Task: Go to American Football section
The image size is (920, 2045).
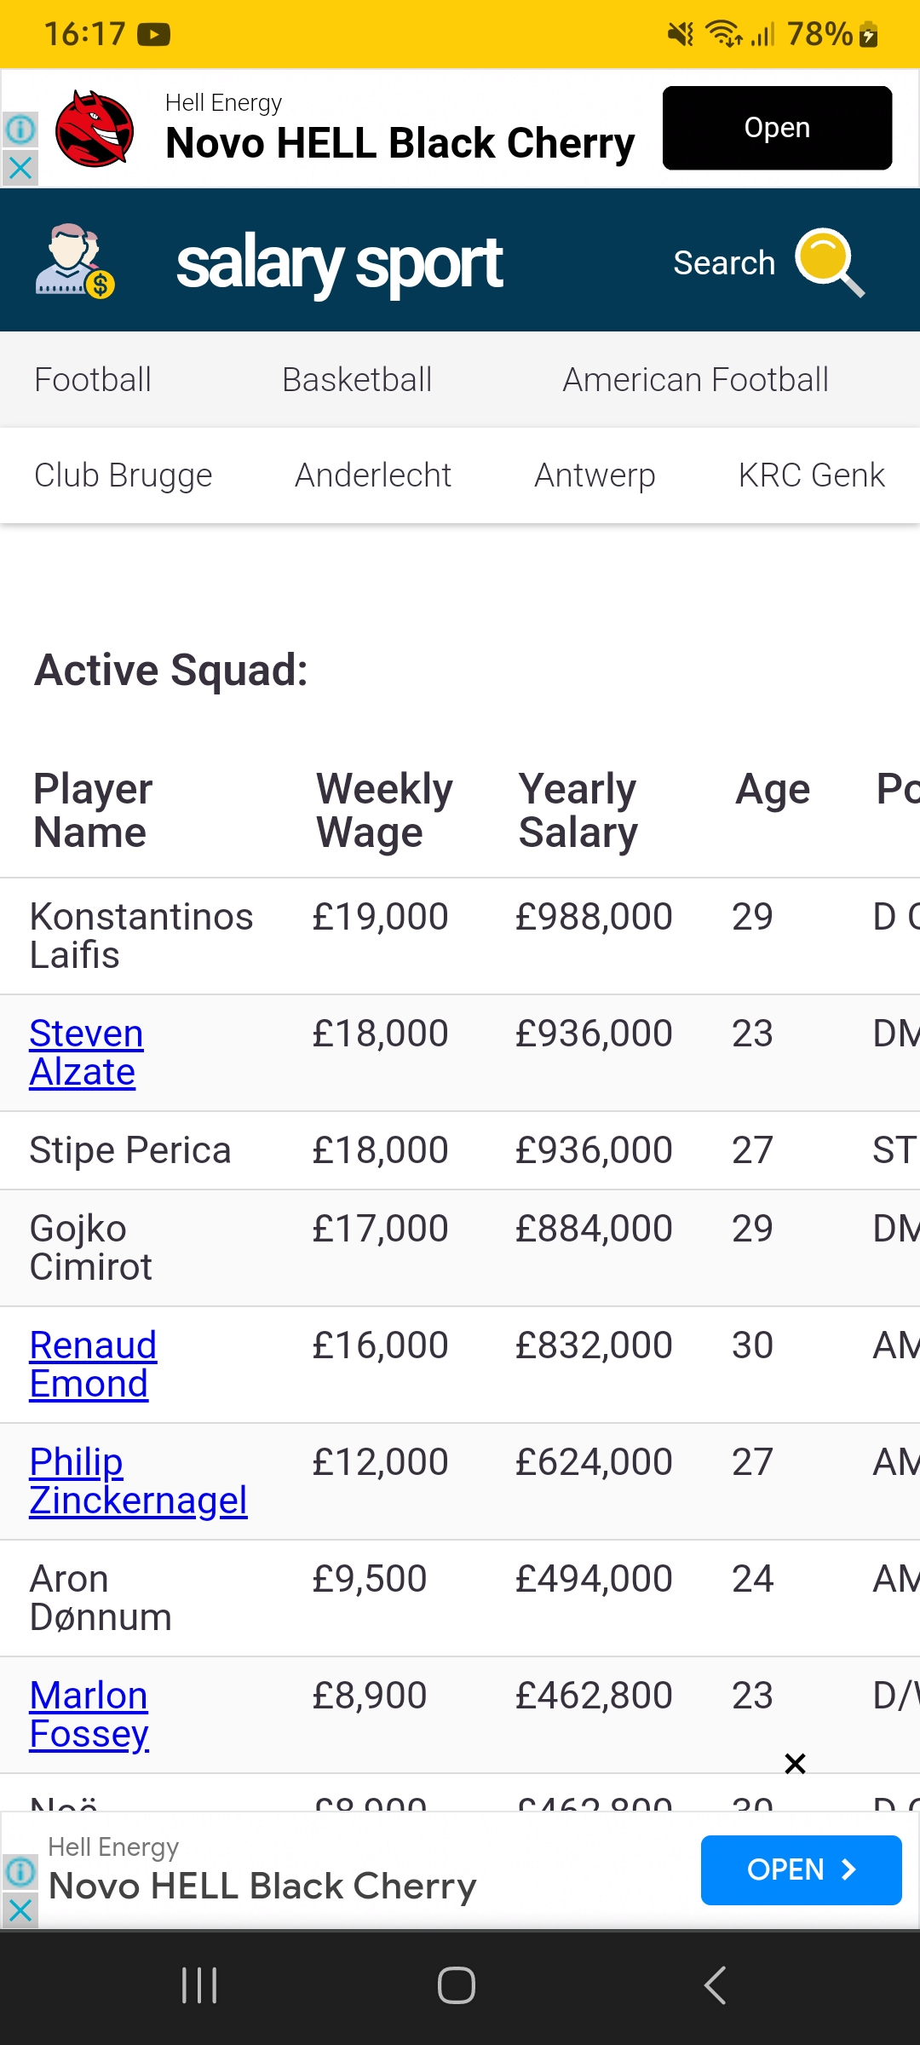Action: tap(695, 380)
